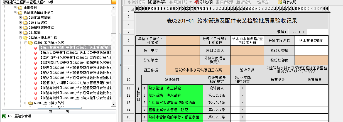Image resolution: width=343 pixels, height=122 pixels.
Task: Collapse the left panel using splitter arrow
Action: [x=120, y=65]
